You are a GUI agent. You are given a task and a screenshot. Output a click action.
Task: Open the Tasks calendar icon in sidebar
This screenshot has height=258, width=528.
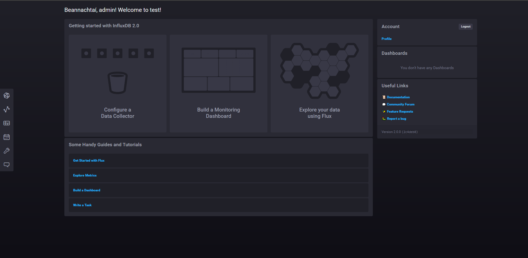click(x=7, y=137)
